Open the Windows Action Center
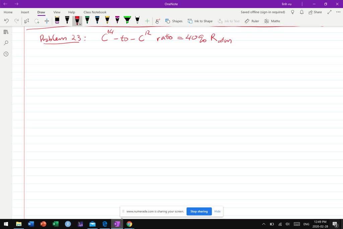Image resolution: width=343 pixels, height=229 pixels. tap(335, 224)
